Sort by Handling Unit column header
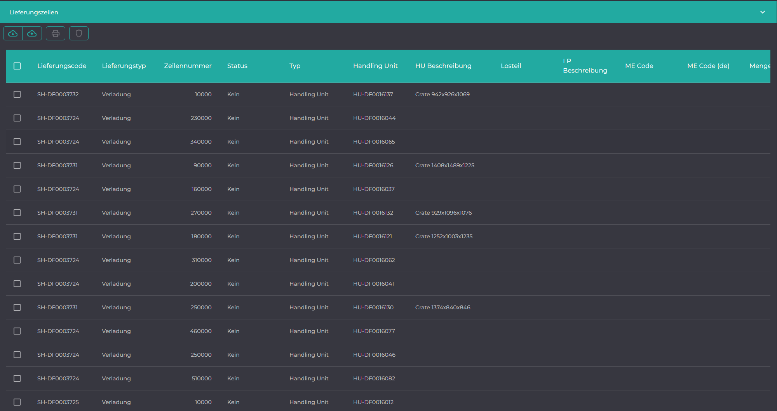777x411 pixels. point(375,66)
